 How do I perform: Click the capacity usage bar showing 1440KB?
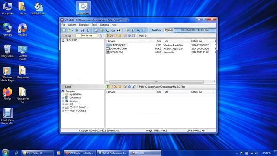tap(195, 30)
